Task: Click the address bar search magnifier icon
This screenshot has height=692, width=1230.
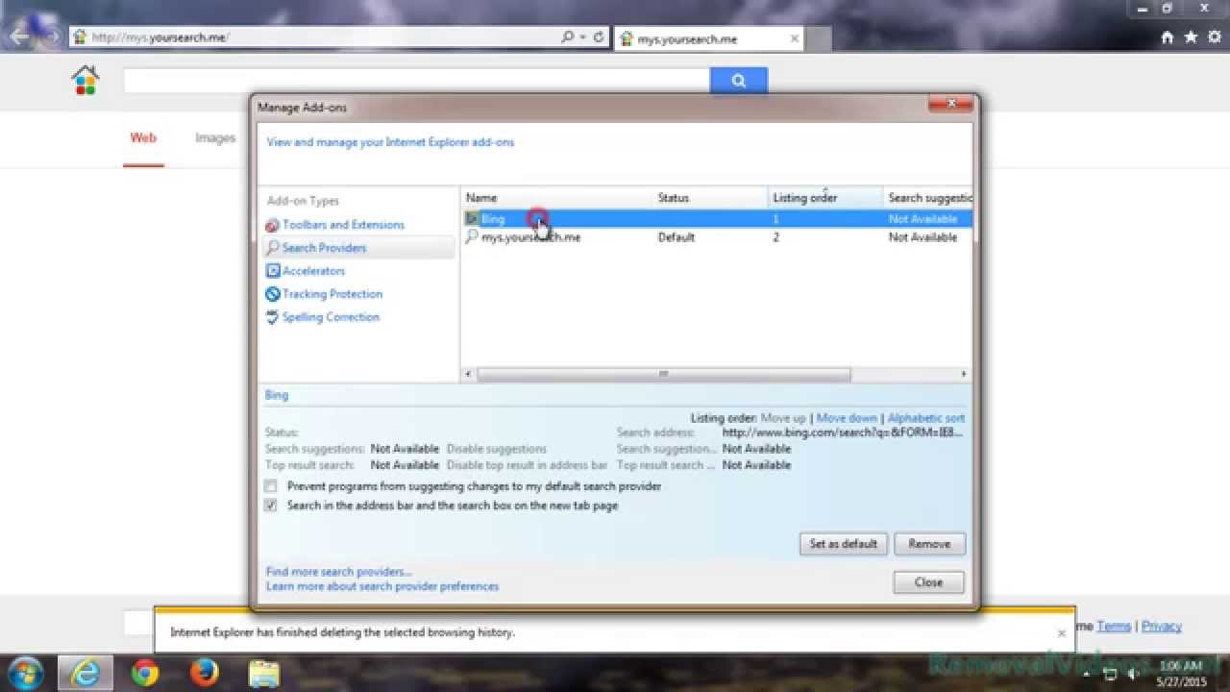Action: 568,37
